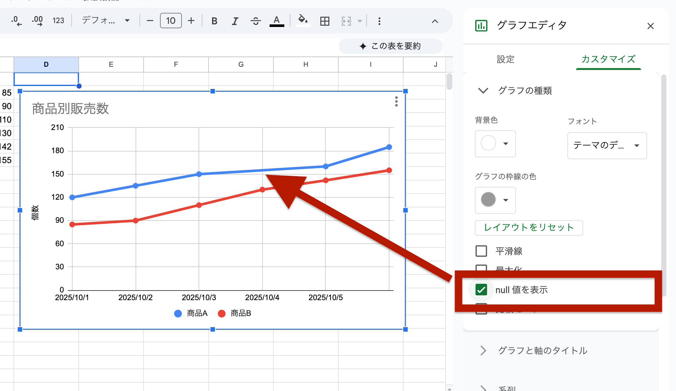Select column D header

46,64
